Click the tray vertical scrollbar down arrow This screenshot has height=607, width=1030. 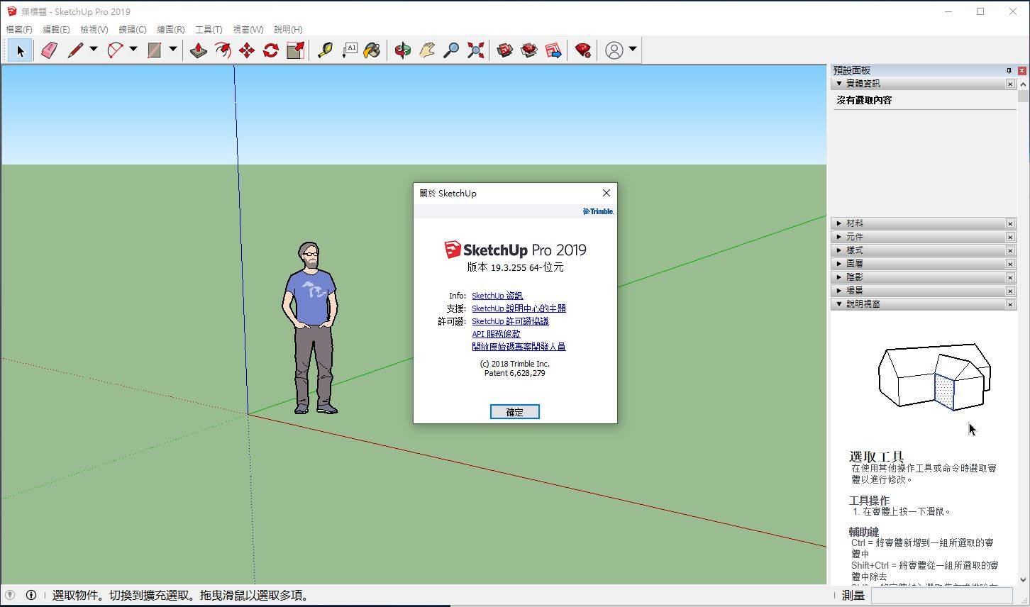tap(1023, 579)
